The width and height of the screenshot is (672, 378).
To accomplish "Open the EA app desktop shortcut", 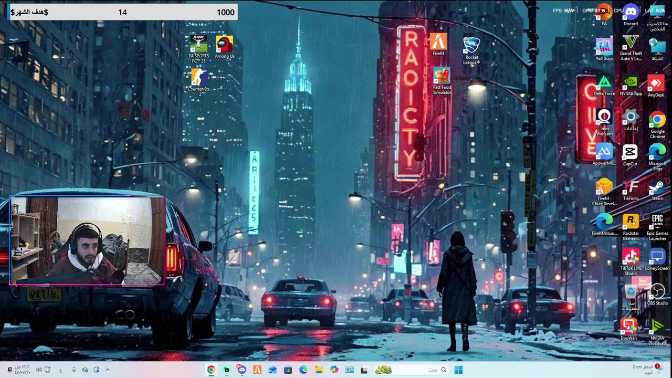I will (x=604, y=15).
